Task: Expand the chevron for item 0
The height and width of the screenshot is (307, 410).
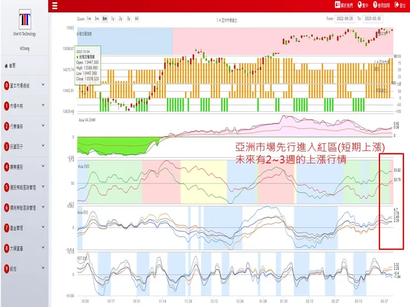Action: (x=43, y=85)
